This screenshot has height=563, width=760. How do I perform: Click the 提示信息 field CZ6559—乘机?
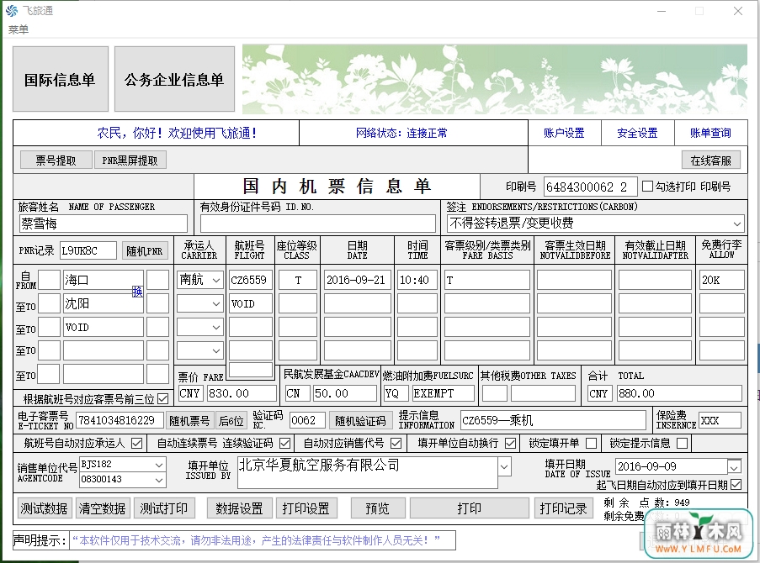coord(553,420)
